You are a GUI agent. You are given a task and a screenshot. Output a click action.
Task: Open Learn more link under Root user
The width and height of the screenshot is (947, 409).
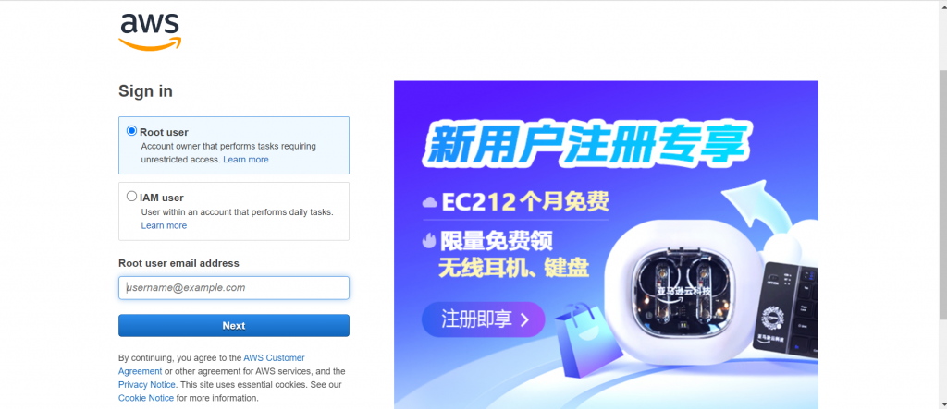(x=246, y=160)
